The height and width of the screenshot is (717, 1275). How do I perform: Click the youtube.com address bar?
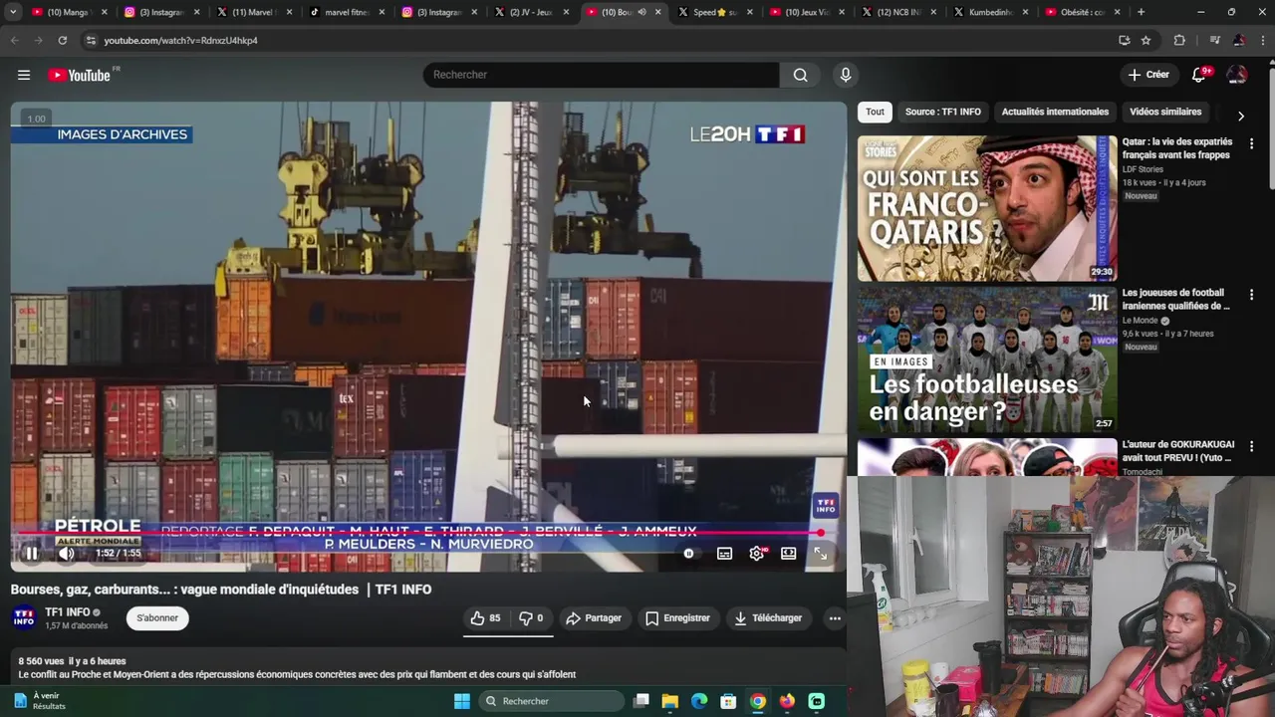(598, 40)
